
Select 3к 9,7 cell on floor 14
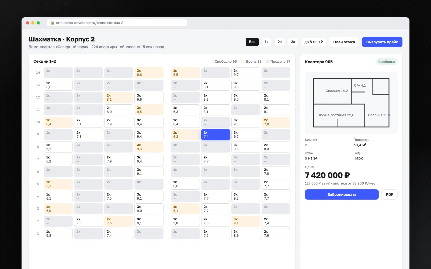[x=246, y=73]
